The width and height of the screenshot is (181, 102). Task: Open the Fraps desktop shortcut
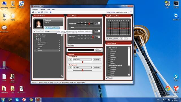167,5
